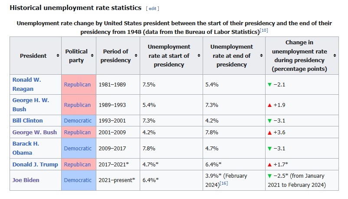Screen dimensions: 348x199
Task: Visit George W. Bush page
Action: point(34,132)
